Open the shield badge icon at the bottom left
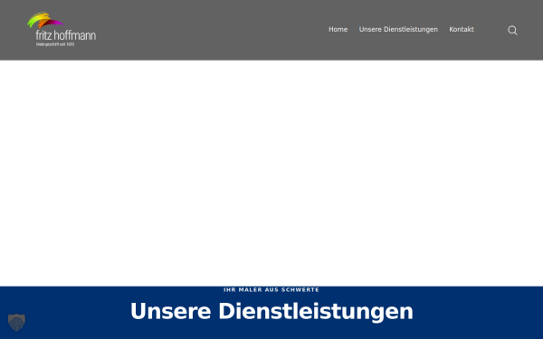This screenshot has height=339, width=543. [16, 322]
